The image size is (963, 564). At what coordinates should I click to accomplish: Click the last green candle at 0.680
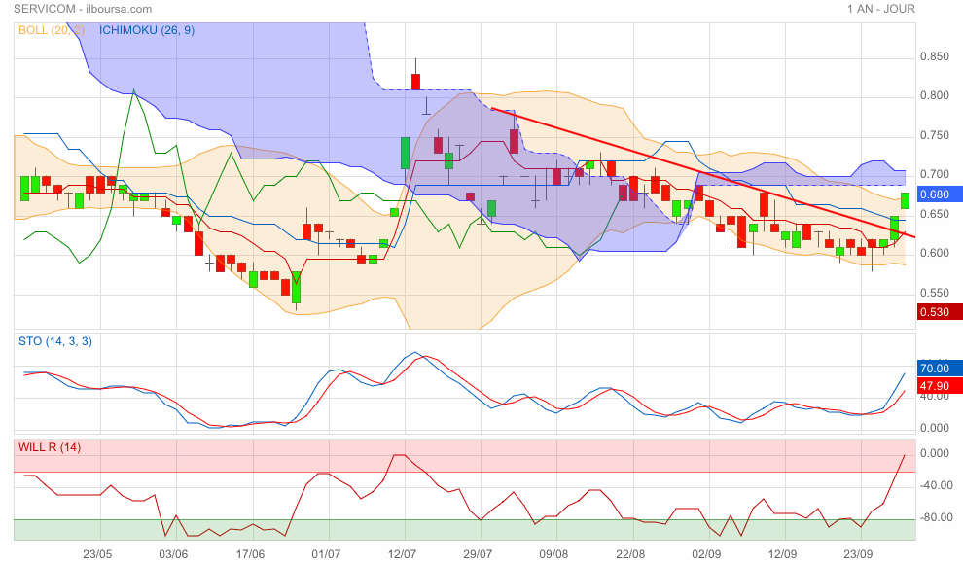pos(906,200)
